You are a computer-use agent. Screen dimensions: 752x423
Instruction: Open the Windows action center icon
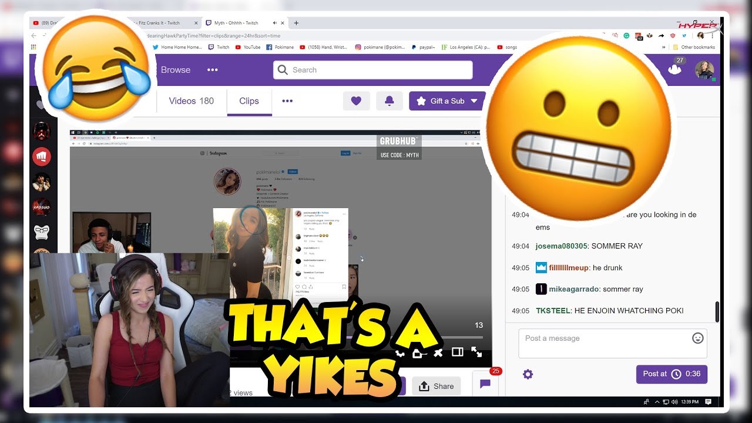709,402
